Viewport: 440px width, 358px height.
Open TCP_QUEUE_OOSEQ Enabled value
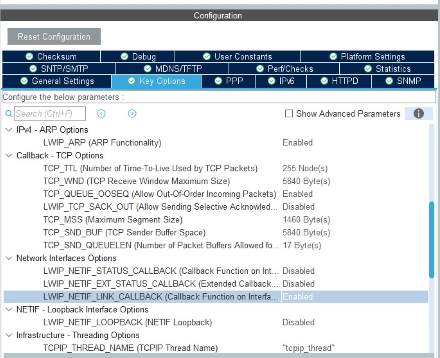[297, 194]
